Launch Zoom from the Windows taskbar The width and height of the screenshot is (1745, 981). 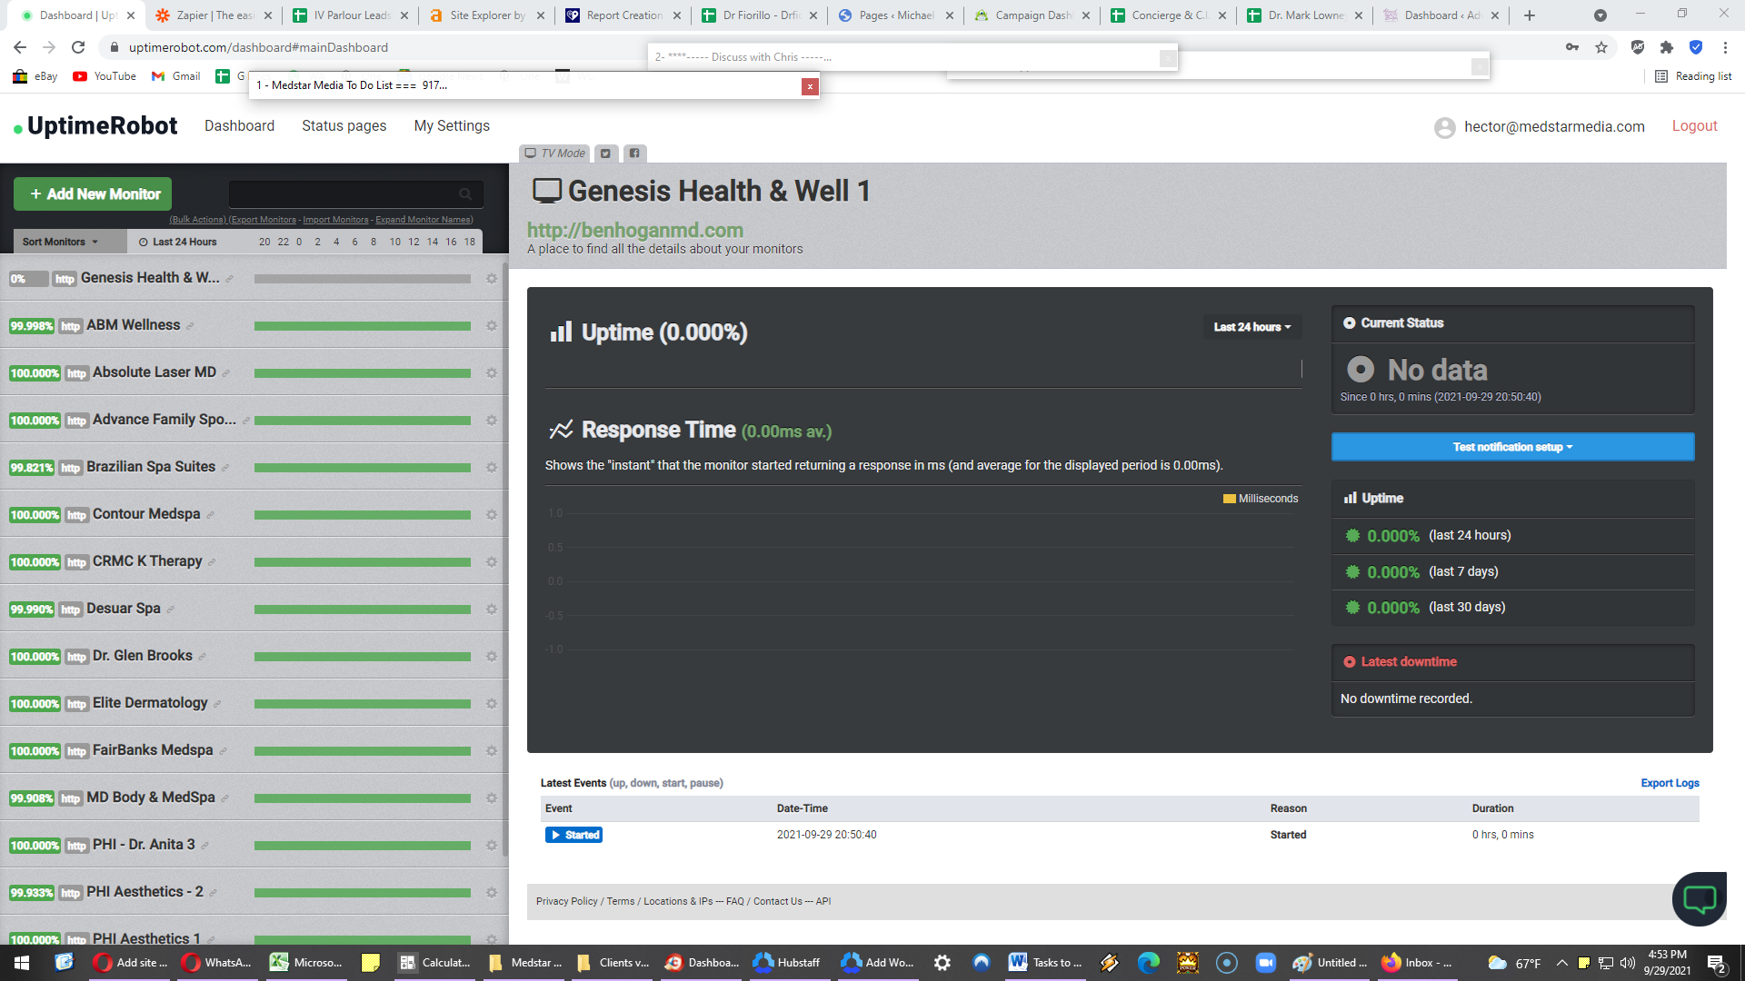(x=1265, y=963)
